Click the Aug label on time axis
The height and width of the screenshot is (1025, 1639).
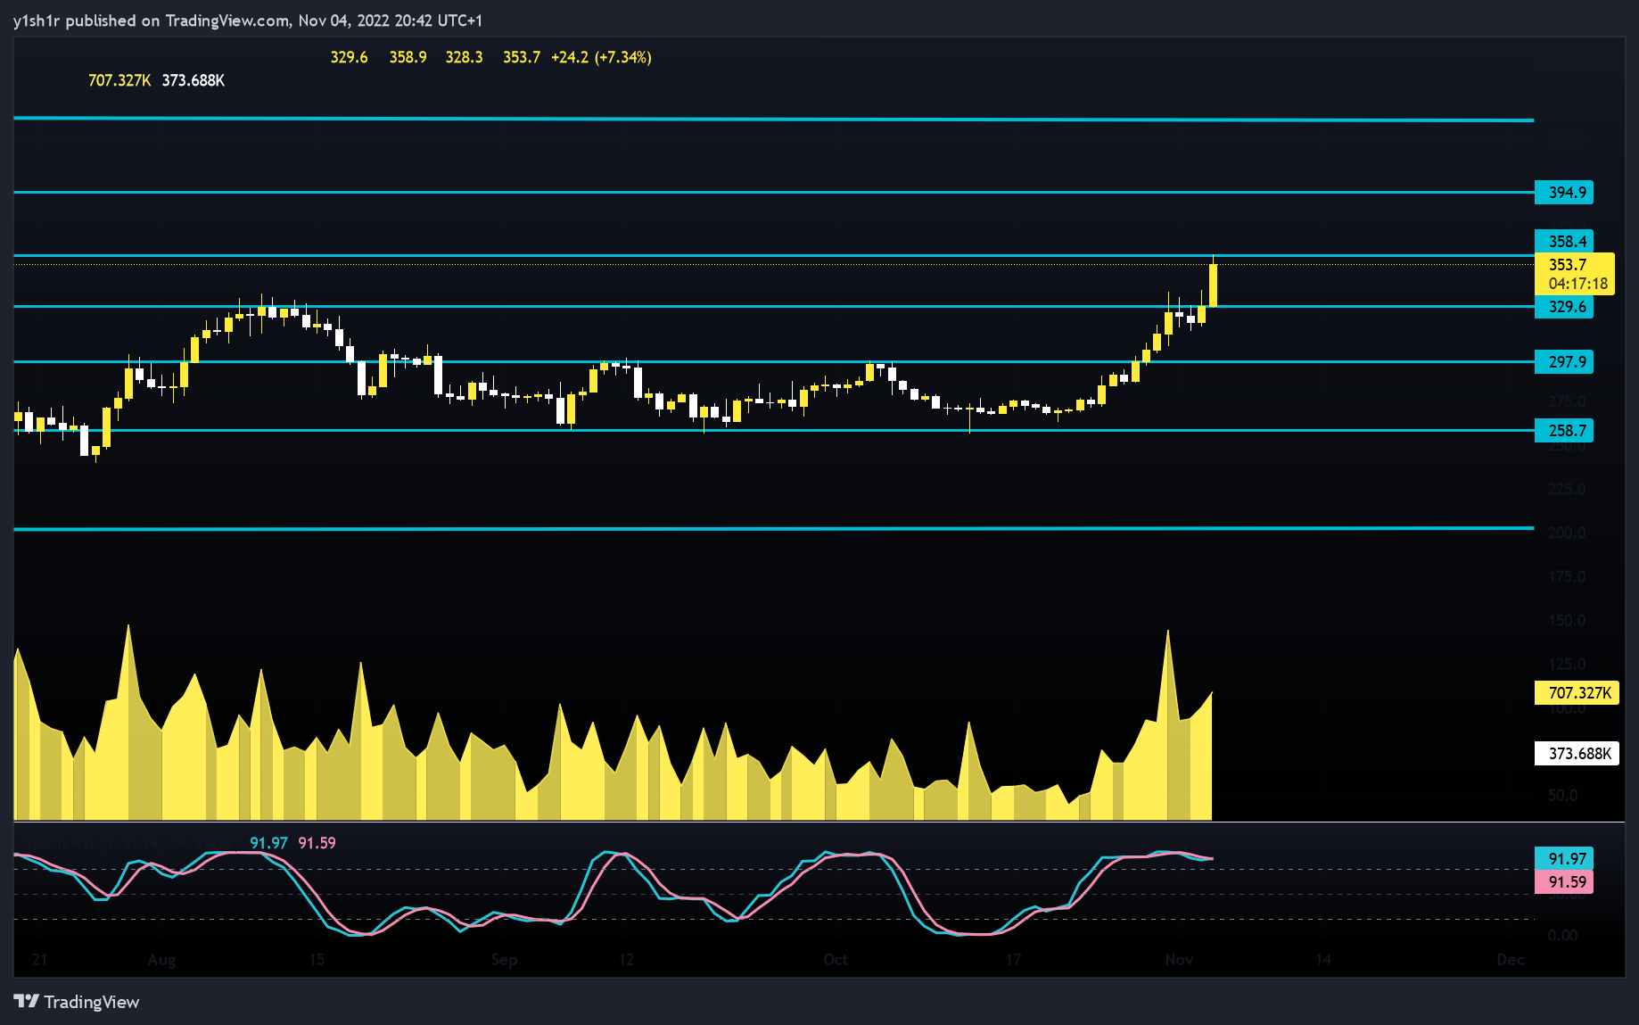point(161,960)
